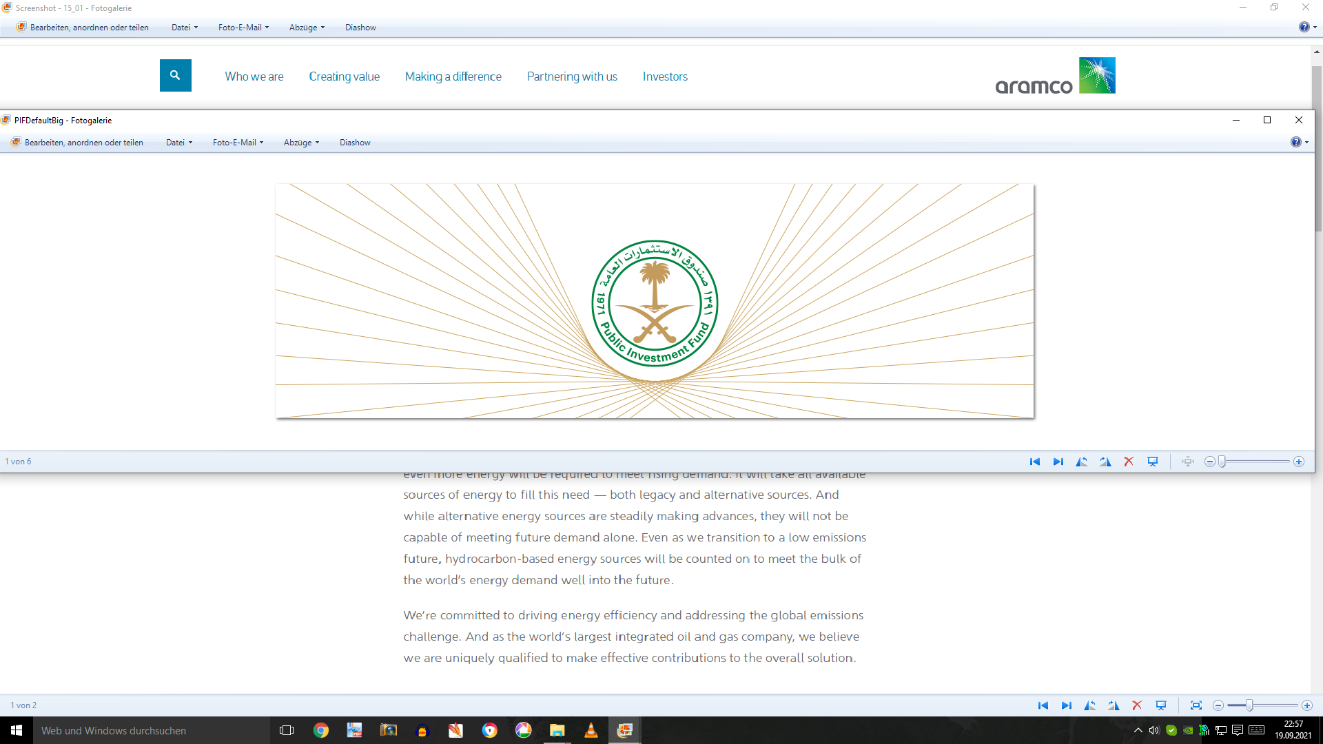The height and width of the screenshot is (744, 1323).
Task: Open PDF viewer app from taskbar
Action: (x=354, y=730)
